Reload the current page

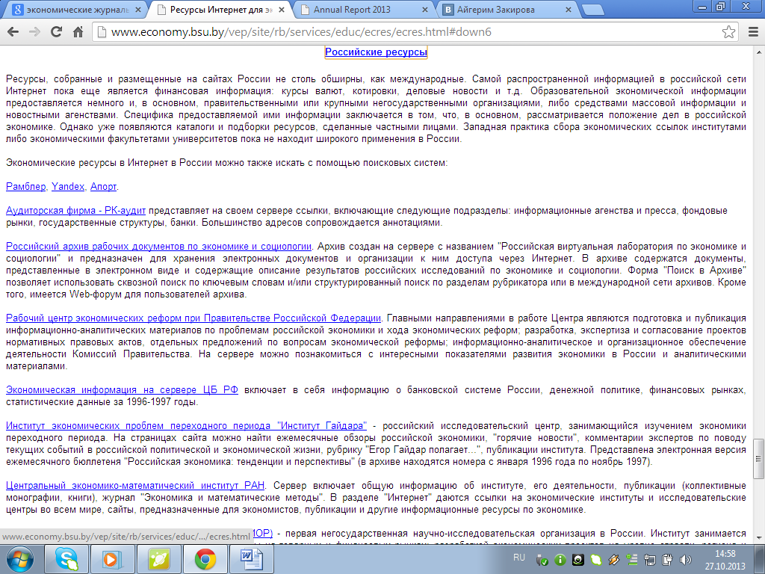coord(56,31)
